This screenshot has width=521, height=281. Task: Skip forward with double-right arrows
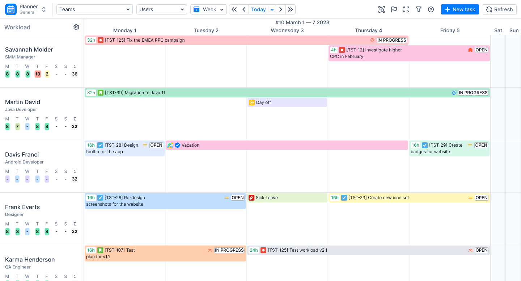[x=291, y=9]
